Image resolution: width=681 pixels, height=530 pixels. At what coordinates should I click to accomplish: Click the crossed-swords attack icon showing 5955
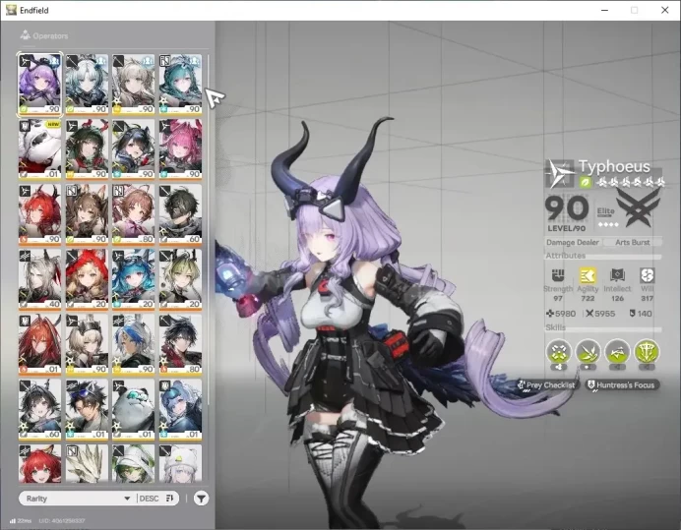coord(589,314)
